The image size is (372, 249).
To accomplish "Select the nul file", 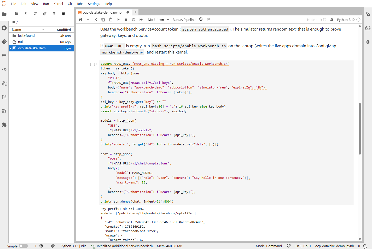I will (x=41, y=42).
